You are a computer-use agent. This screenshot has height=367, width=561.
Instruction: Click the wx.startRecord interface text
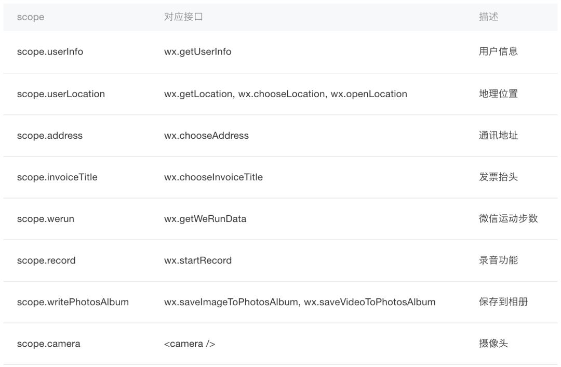click(x=198, y=260)
